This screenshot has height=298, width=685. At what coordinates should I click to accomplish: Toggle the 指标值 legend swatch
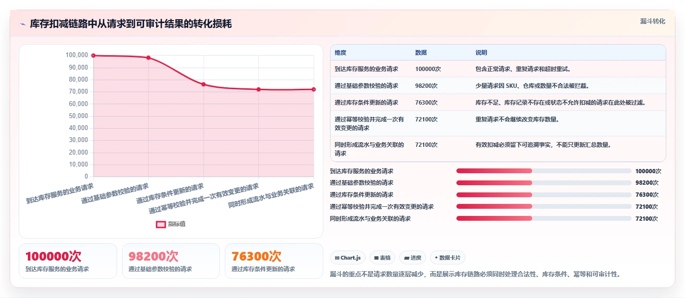161,224
